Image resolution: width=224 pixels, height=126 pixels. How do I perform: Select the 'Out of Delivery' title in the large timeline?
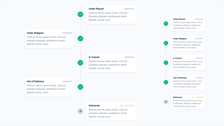click(35, 81)
